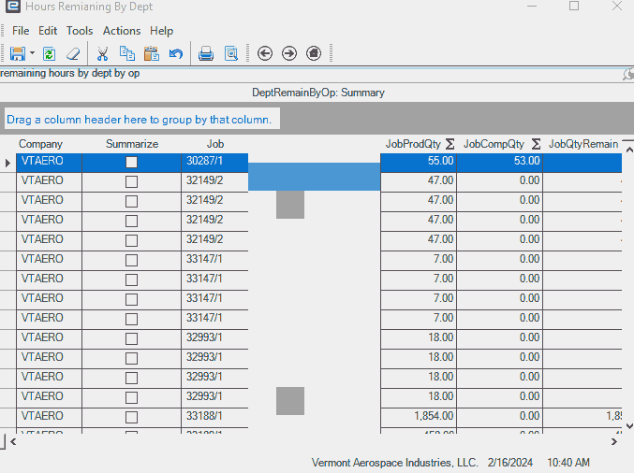The image size is (634, 473).
Task: Click the Print Preview icon
Action: [x=231, y=53]
